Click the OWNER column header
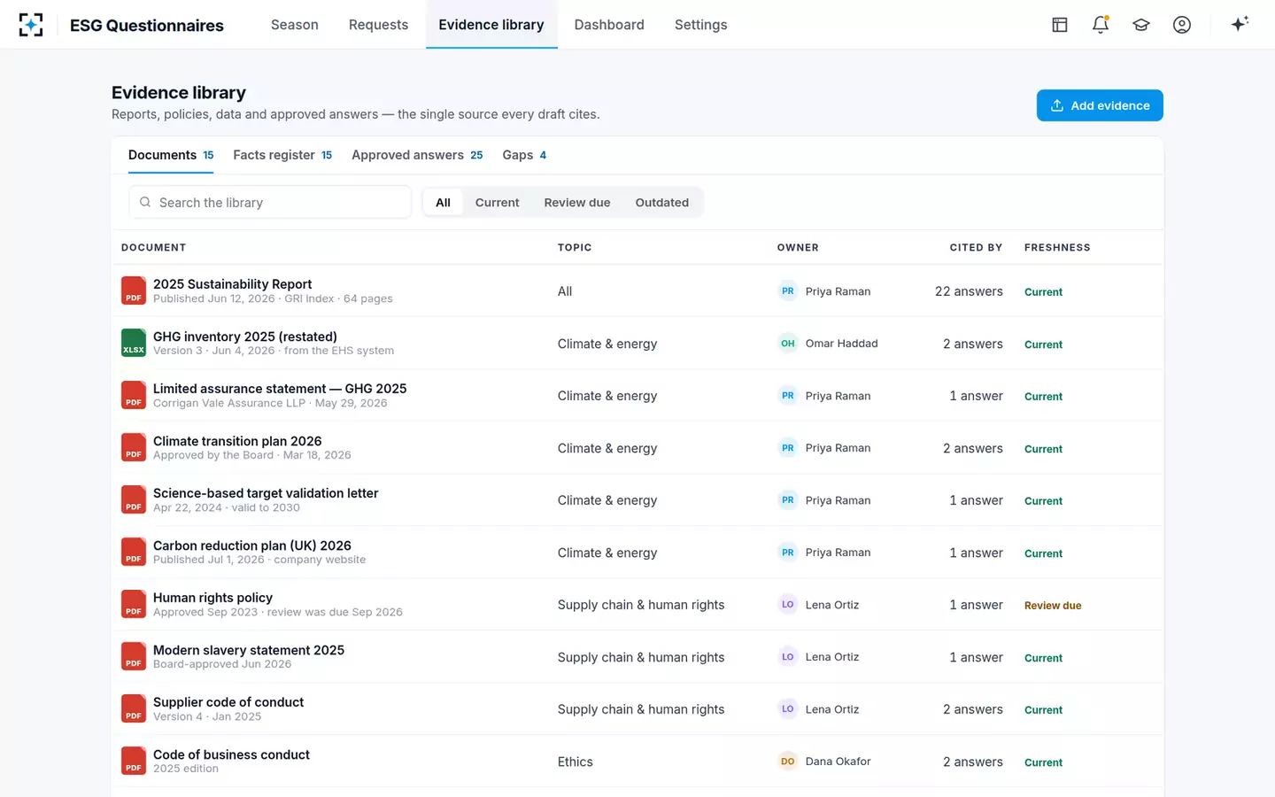The image size is (1275, 797). pyautogui.click(x=798, y=248)
